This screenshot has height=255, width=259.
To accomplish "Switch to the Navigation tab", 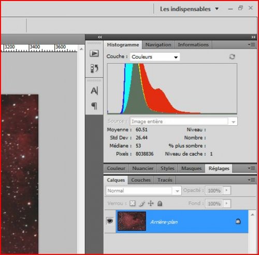I will point(158,44).
